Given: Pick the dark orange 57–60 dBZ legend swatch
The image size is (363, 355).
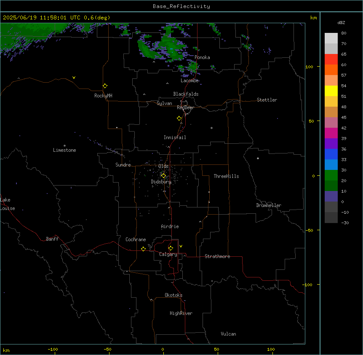Looking at the screenshot, I should pyautogui.click(x=331, y=70).
